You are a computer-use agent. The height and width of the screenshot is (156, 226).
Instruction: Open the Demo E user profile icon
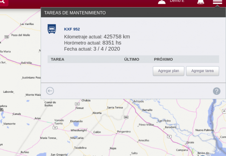(161, 2)
